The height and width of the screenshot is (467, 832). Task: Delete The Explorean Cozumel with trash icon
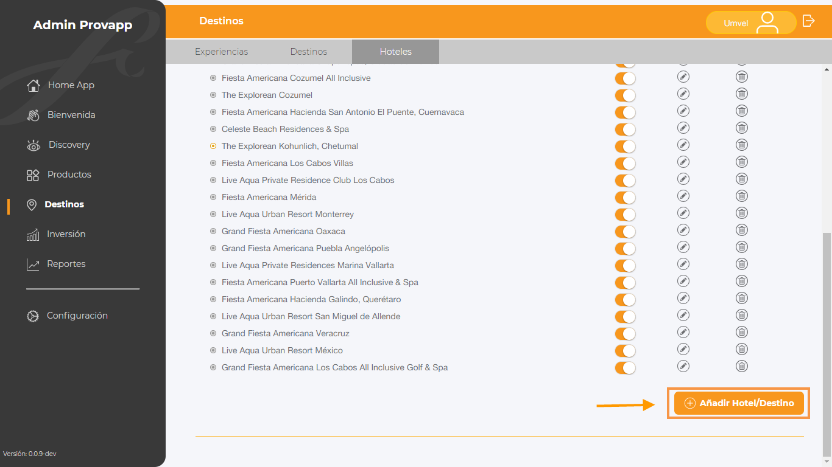(742, 94)
